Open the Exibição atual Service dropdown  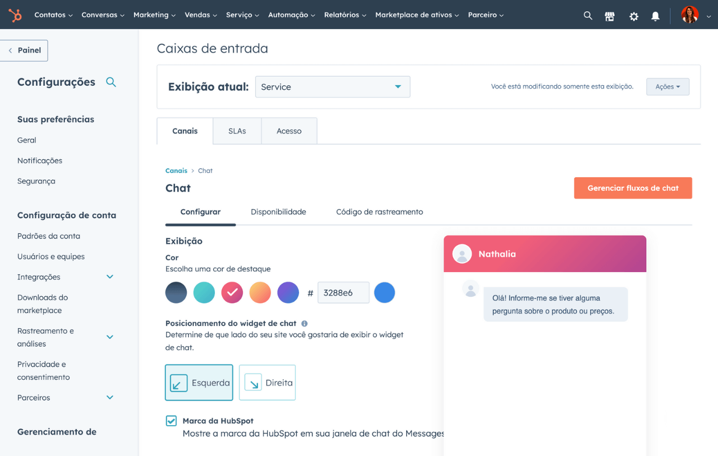coord(333,87)
